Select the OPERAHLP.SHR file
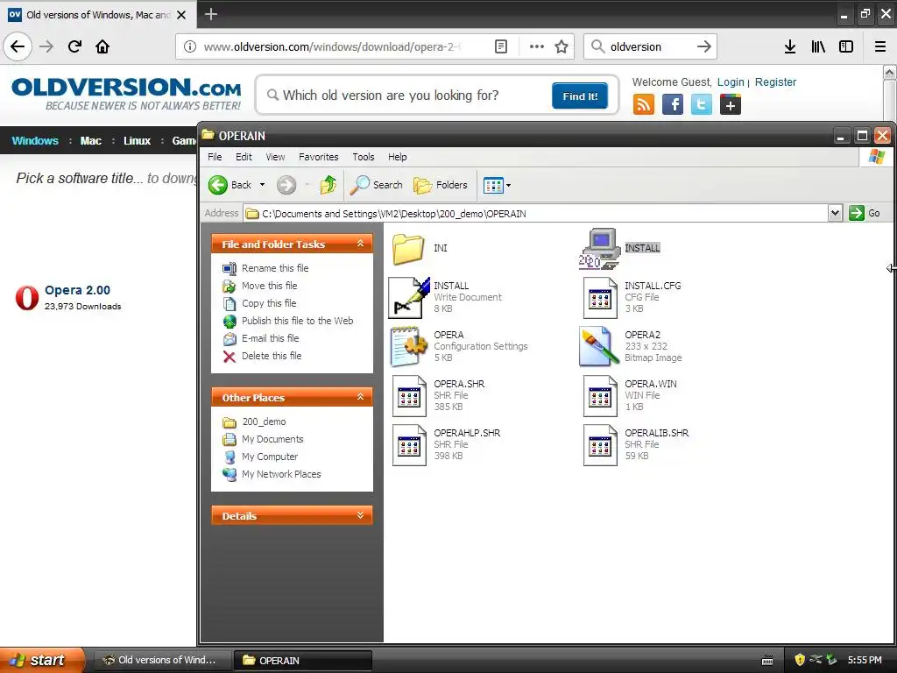Image resolution: width=897 pixels, height=673 pixels. (409, 444)
